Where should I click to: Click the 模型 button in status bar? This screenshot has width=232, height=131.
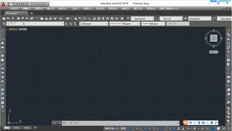pyautogui.click(x=123, y=128)
